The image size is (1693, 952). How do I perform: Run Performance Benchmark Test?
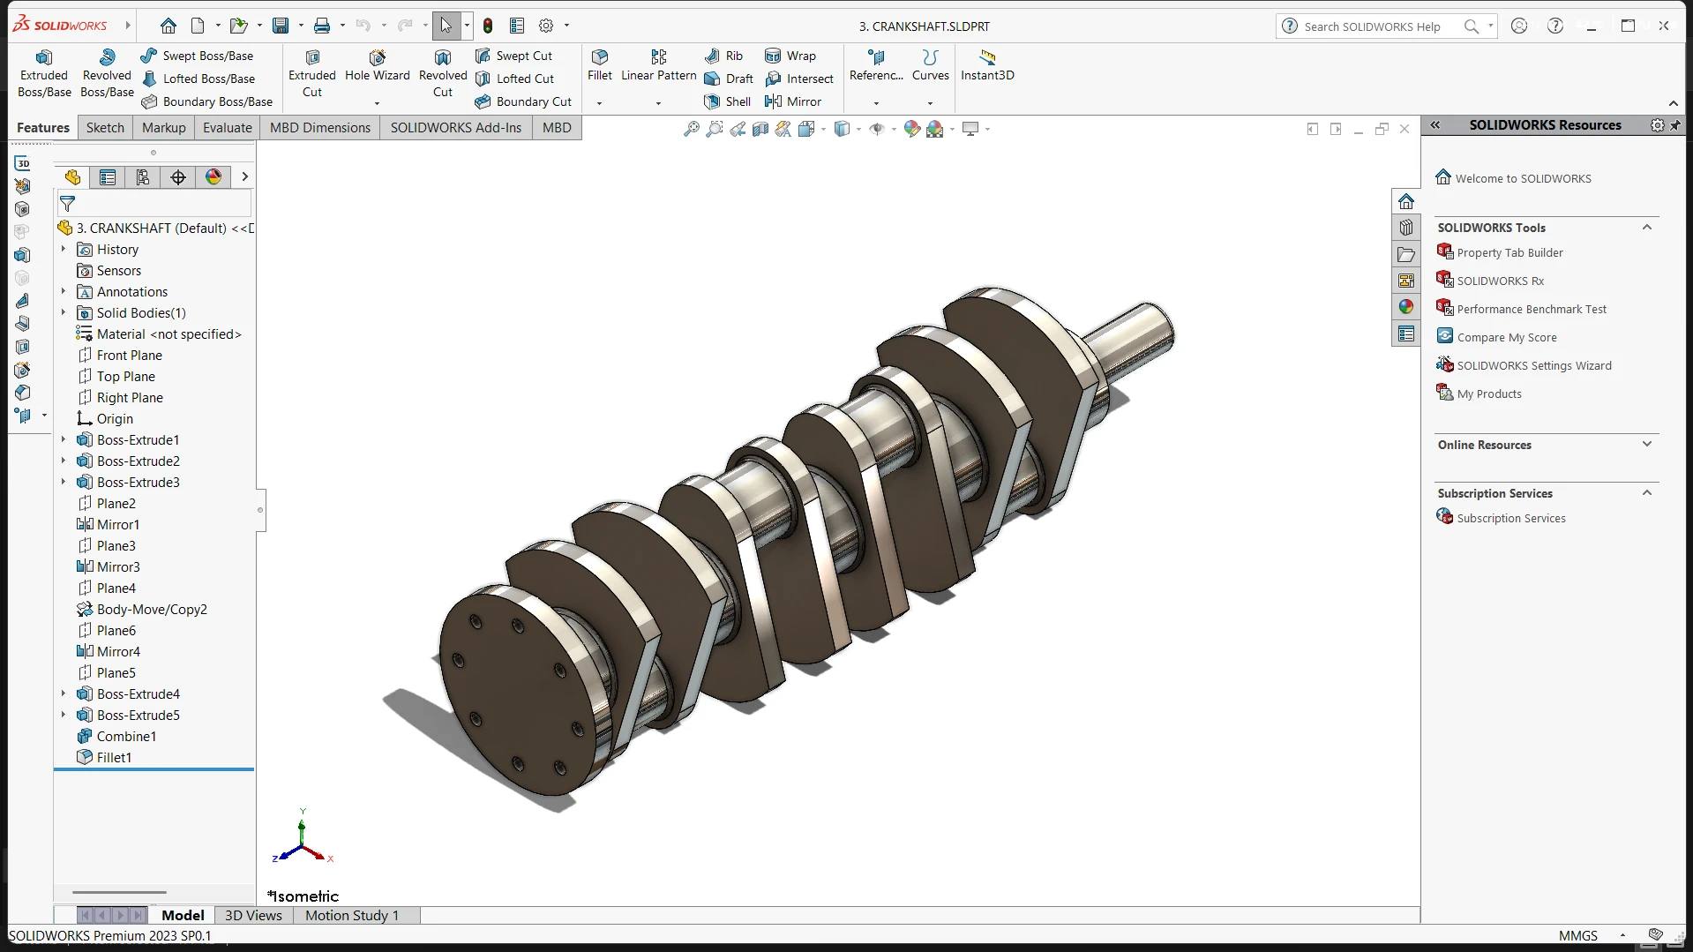(x=1532, y=309)
